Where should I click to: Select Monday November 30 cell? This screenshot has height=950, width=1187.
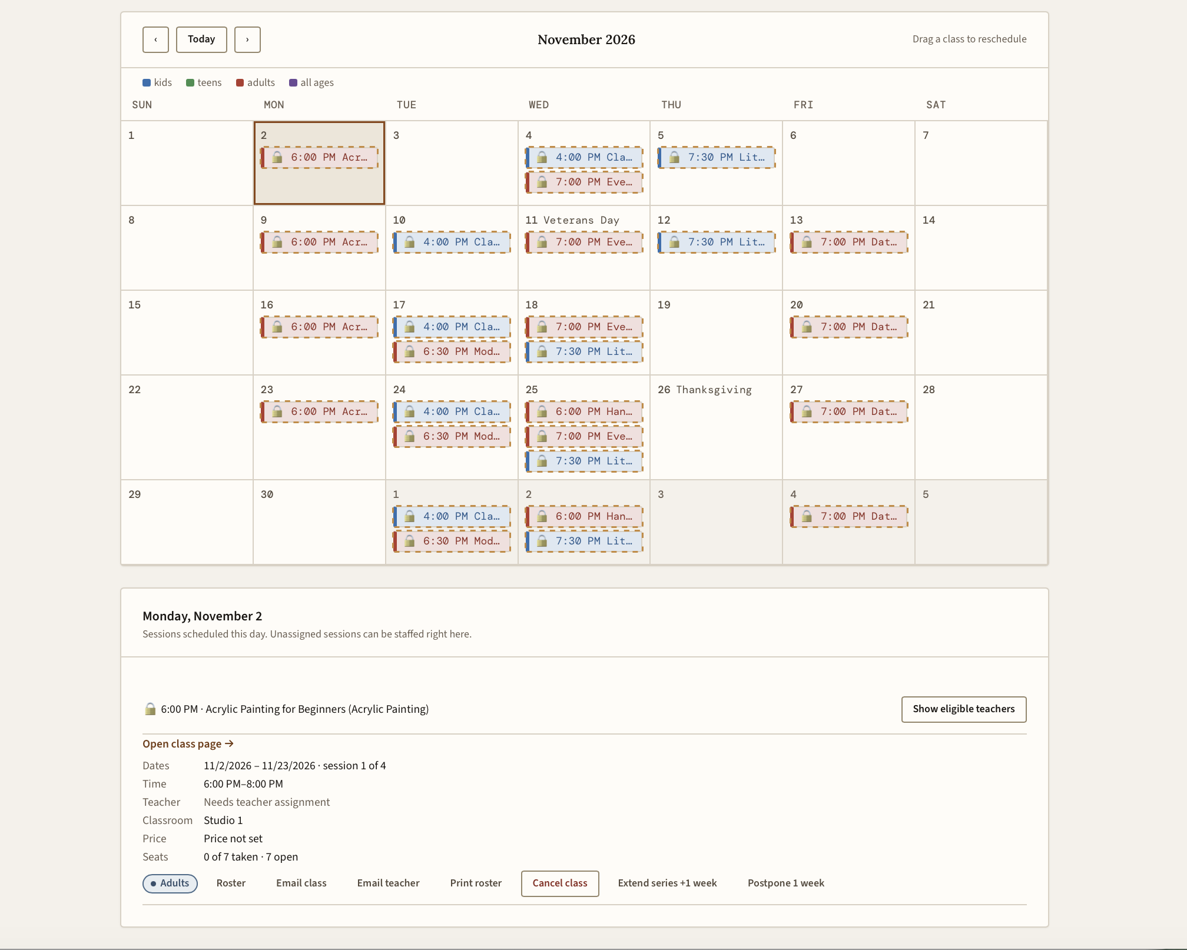tap(319, 522)
